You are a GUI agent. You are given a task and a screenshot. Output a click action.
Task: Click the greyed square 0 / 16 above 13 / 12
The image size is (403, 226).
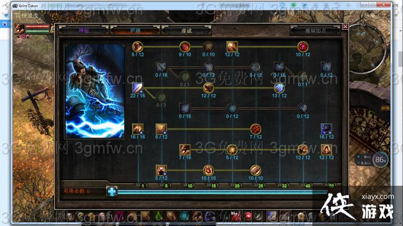click(x=279, y=67)
